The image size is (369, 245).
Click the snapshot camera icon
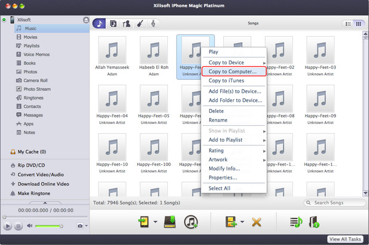point(80,226)
